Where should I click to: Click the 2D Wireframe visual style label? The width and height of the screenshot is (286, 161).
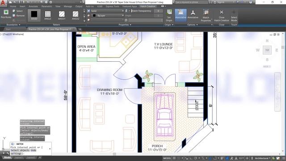[x=16, y=34]
